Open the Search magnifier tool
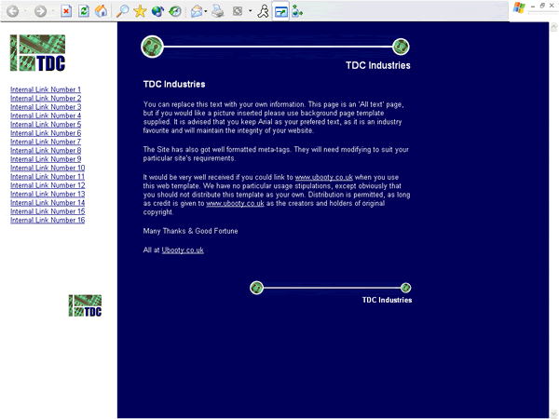 click(122, 11)
